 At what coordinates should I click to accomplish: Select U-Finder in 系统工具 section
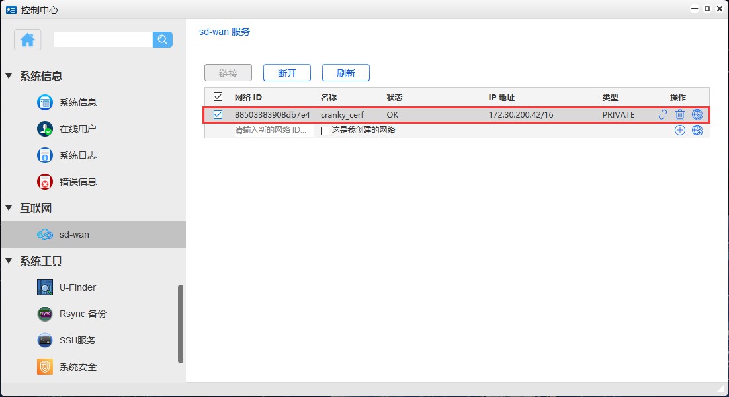[76, 287]
